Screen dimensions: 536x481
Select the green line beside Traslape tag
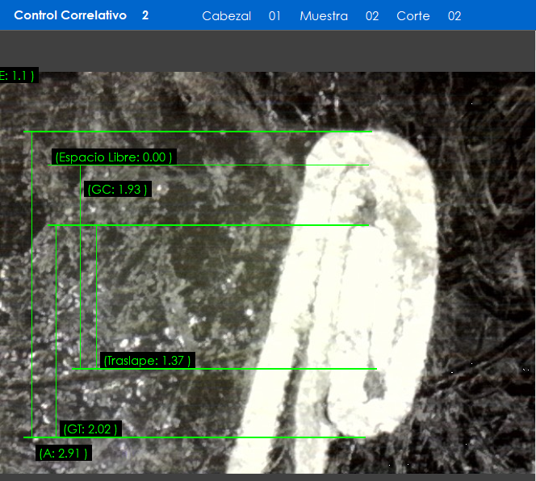(283, 369)
